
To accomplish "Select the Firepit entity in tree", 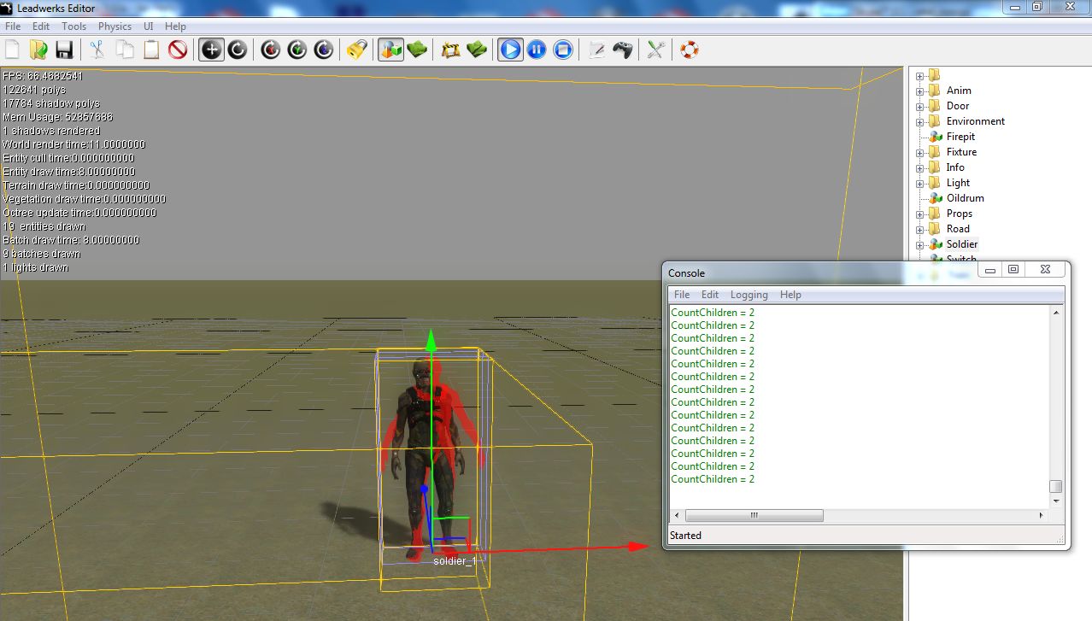I will (x=960, y=137).
